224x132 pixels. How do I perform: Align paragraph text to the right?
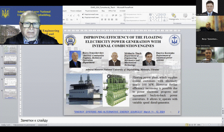[109, 19]
